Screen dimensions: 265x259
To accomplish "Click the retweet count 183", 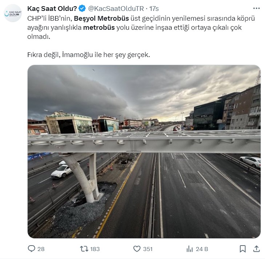I will 95,249.
